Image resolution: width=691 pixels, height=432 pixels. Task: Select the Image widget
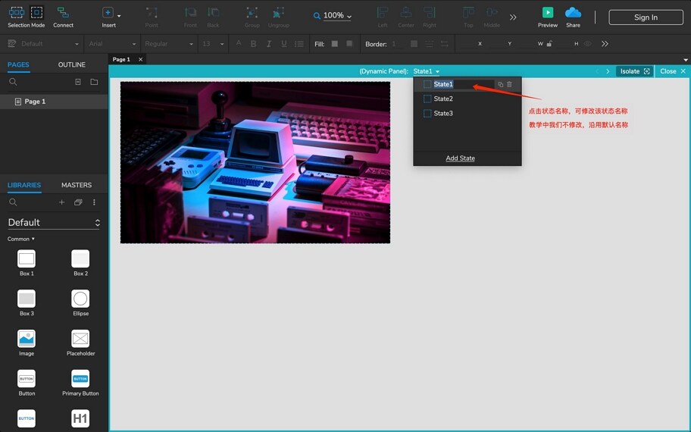(x=27, y=343)
